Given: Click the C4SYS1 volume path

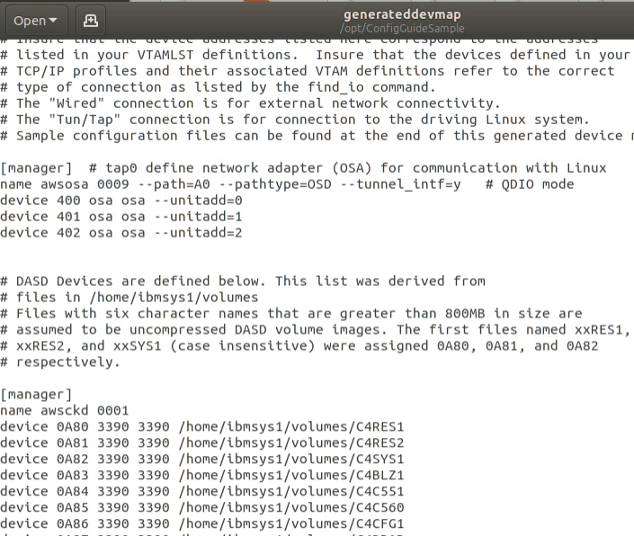Looking at the screenshot, I should [x=291, y=459].
